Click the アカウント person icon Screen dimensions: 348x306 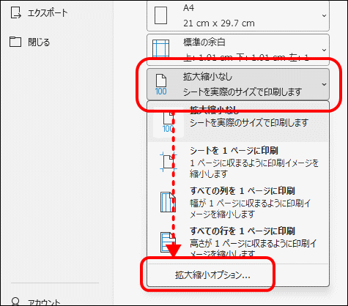pyautogui.click(x=15, y=302)
